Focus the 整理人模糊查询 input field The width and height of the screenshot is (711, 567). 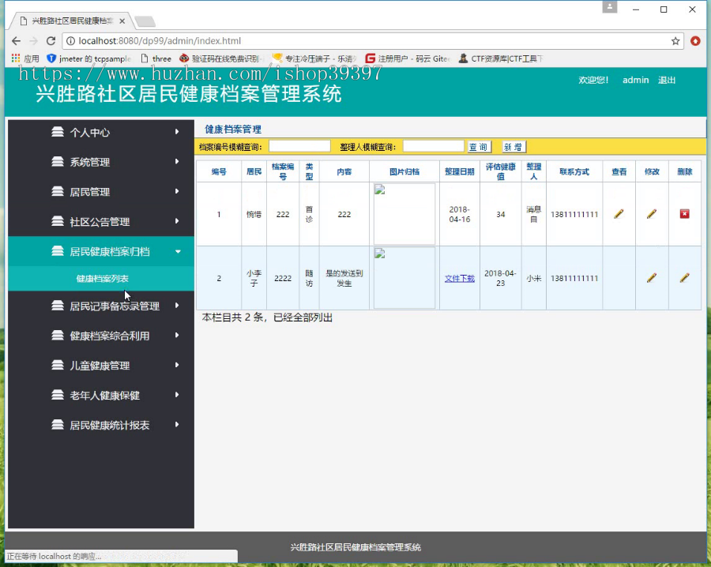(433, 146)
